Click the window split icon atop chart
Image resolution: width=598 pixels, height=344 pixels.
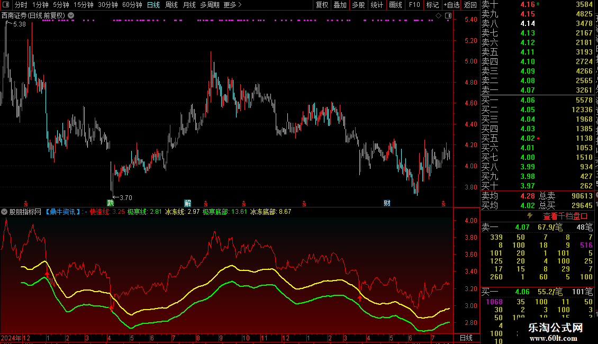448,16
